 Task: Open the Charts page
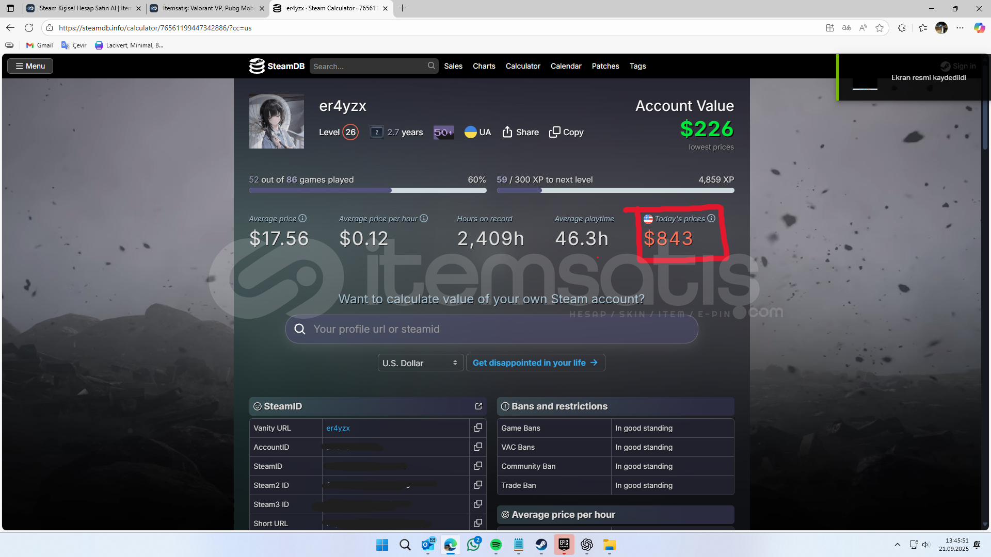484,66
